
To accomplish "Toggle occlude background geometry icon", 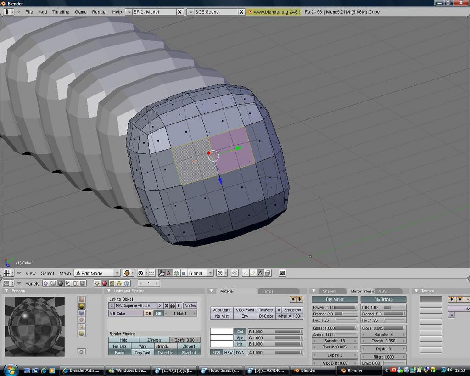I will [268, 273].
